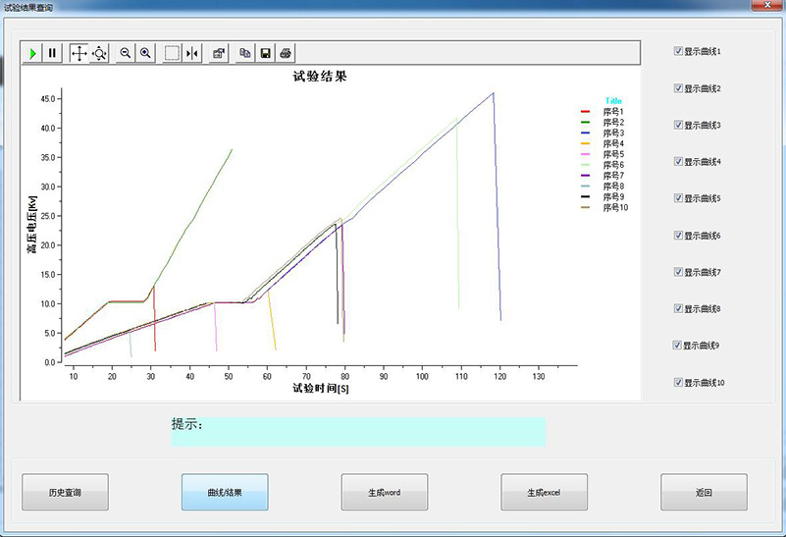Copy chart to clipboard icon
Screen dimensions: 786x537
point(245,53)
